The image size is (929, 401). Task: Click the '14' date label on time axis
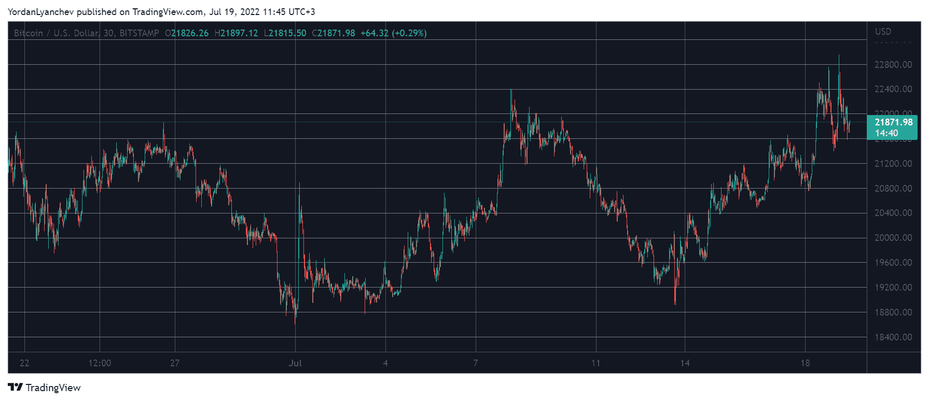click(685, 363)
